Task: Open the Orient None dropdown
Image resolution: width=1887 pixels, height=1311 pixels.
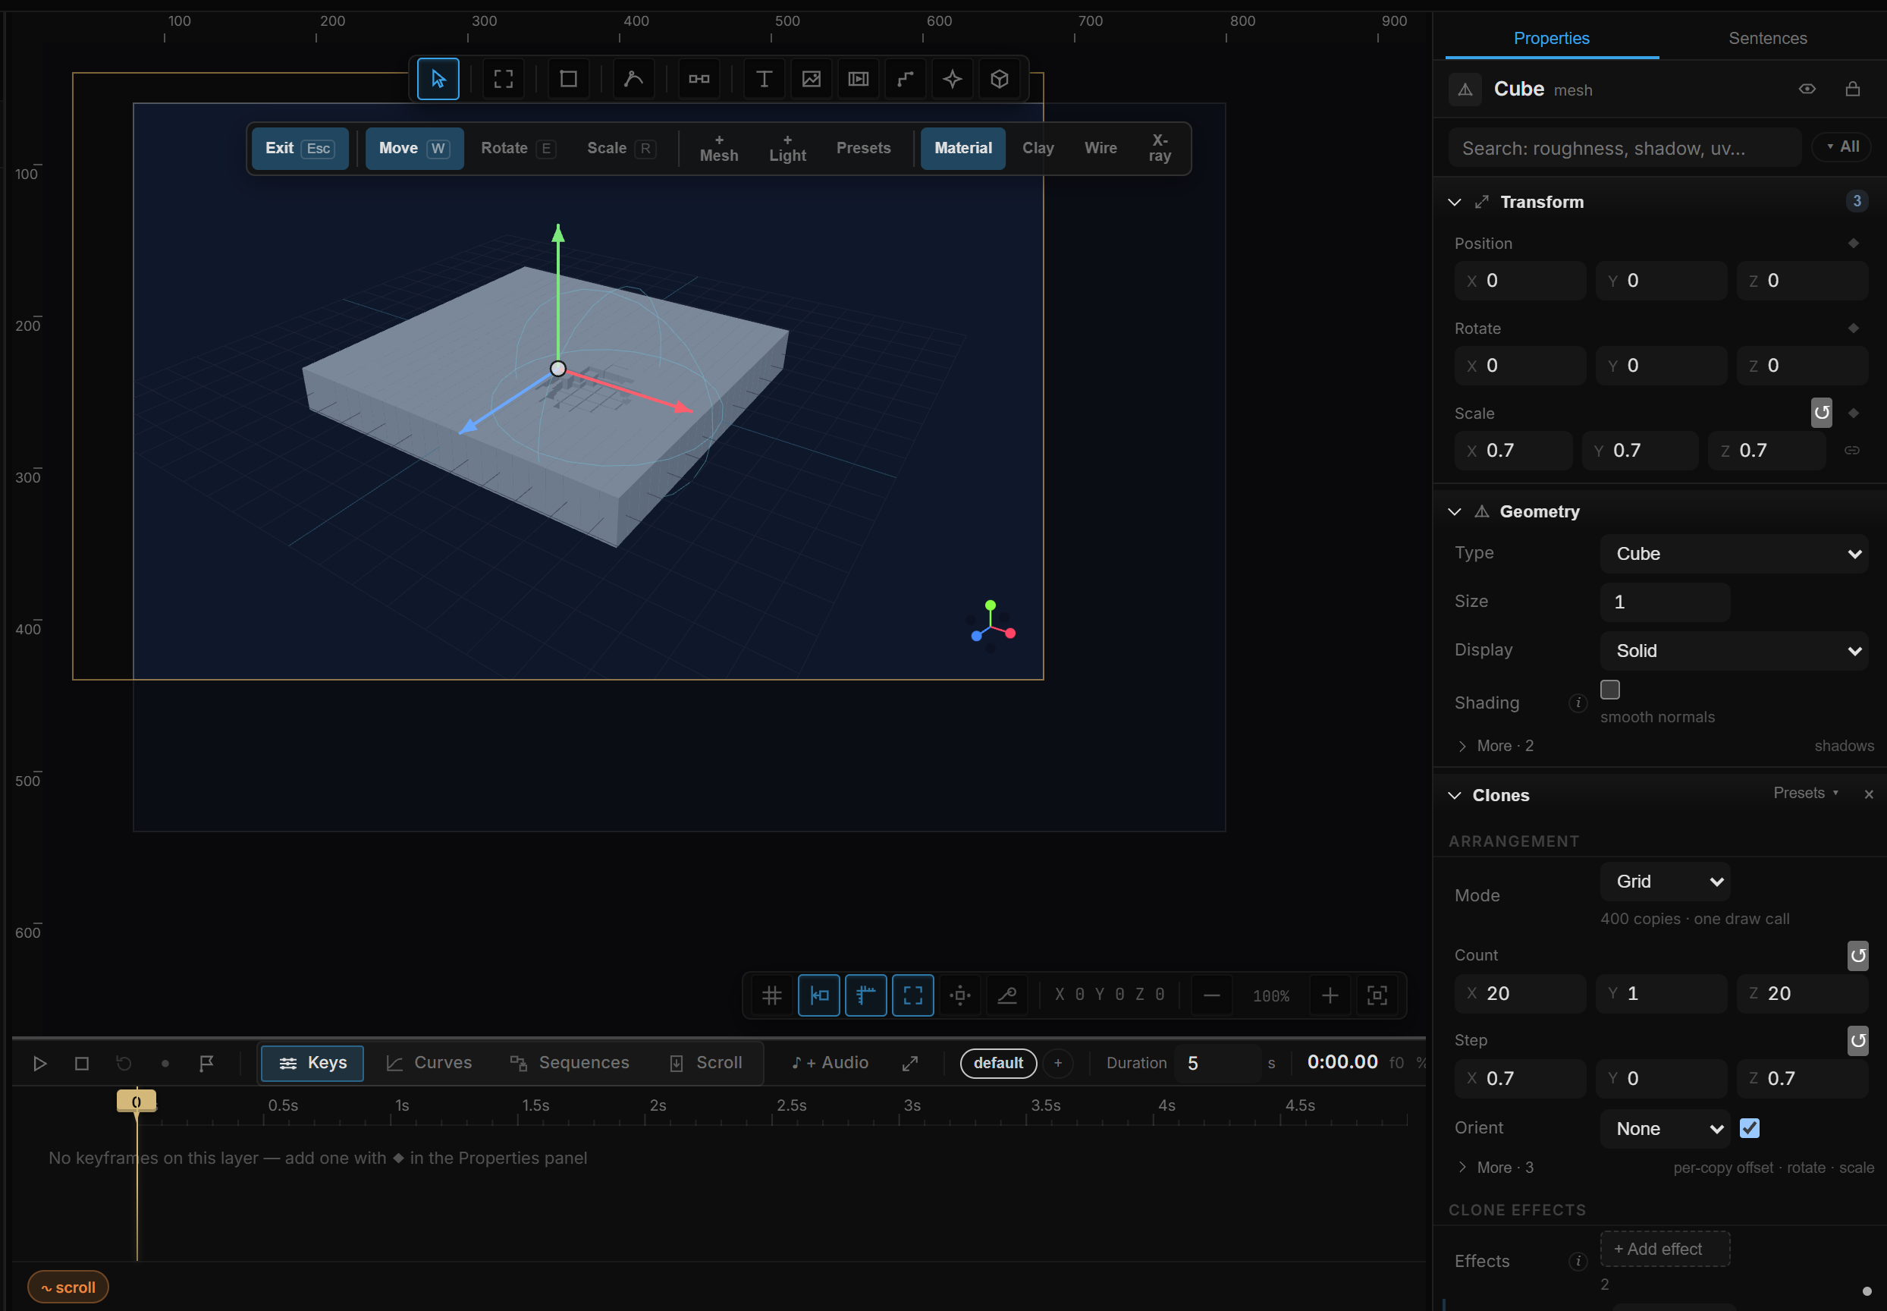Action: (1666, 1129)
